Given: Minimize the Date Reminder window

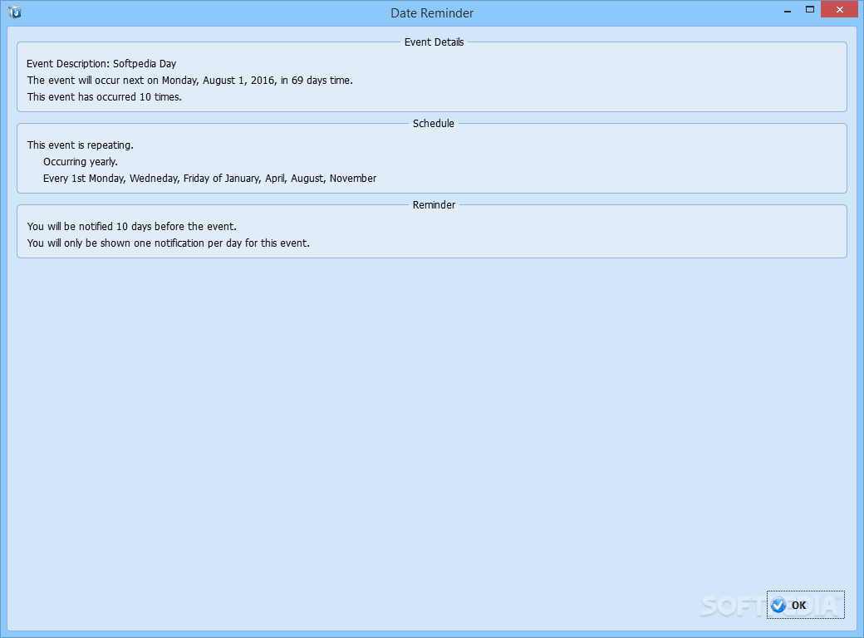Looking at the screenshot, I should 788,11.
